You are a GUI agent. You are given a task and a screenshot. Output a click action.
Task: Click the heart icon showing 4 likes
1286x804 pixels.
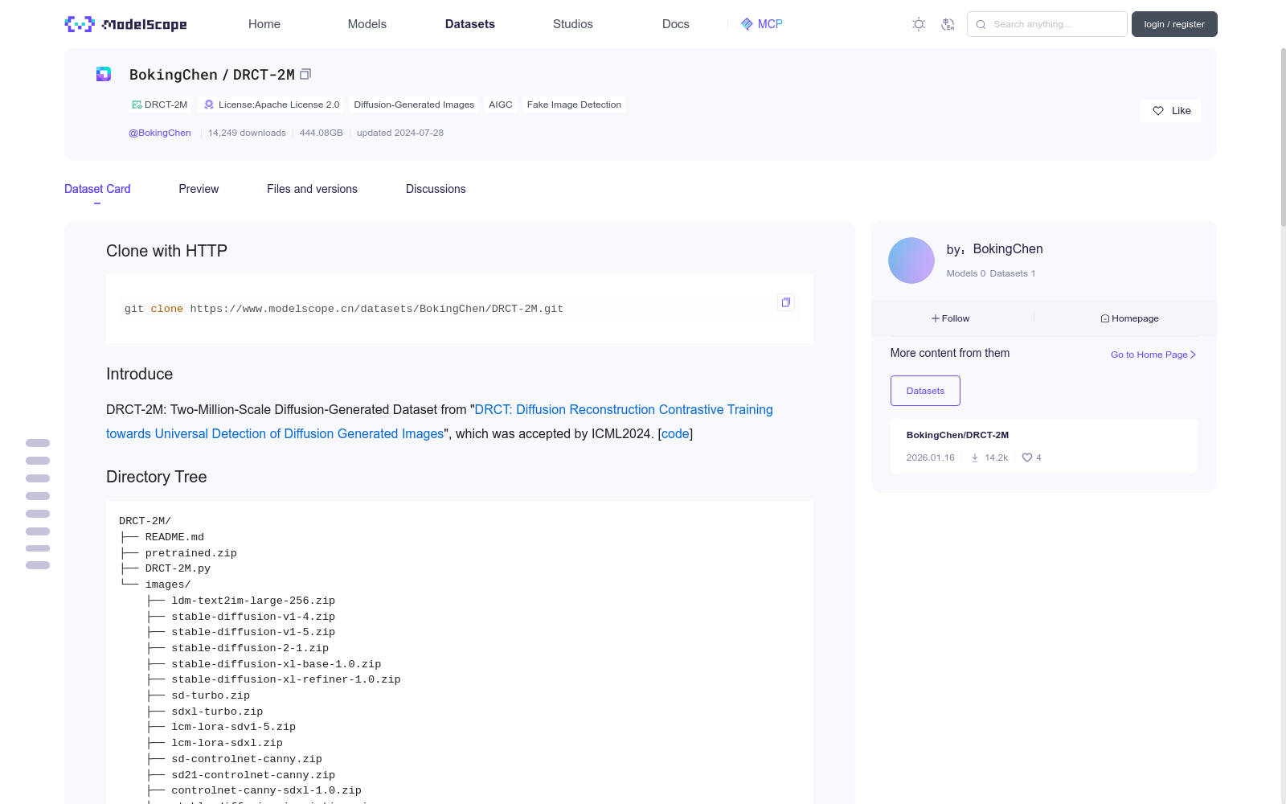(x=1026, y=457)
